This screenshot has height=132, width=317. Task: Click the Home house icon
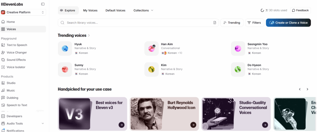[x=3, y=22]
